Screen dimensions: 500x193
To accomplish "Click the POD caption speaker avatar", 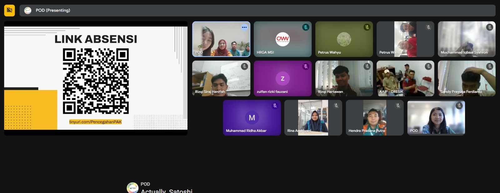I will click(x=132, y=188).
